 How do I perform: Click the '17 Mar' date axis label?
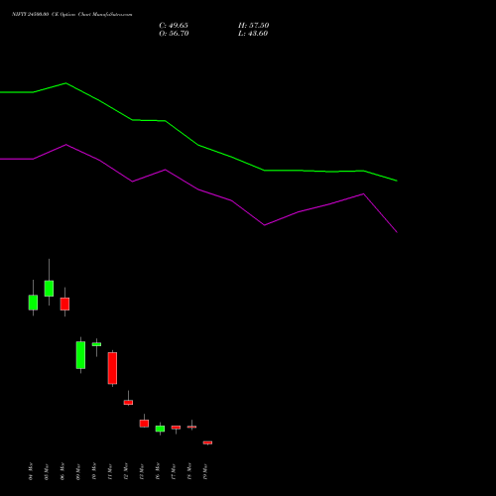pyautogui.click(x=174, y=472)
